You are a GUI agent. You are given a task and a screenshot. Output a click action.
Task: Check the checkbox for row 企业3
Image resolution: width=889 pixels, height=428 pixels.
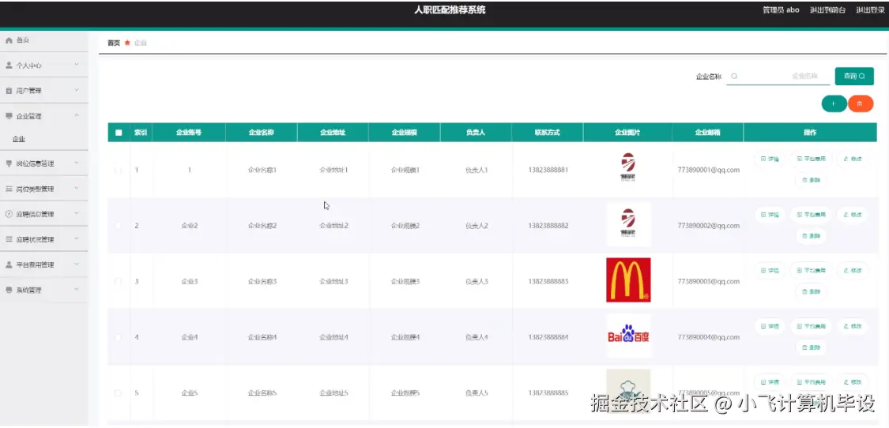click(x=118, y=281)
